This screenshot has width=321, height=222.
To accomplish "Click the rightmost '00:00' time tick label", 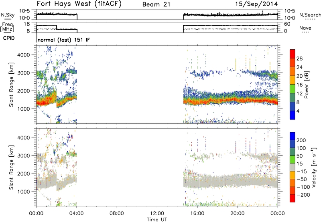I will point(278,214).
